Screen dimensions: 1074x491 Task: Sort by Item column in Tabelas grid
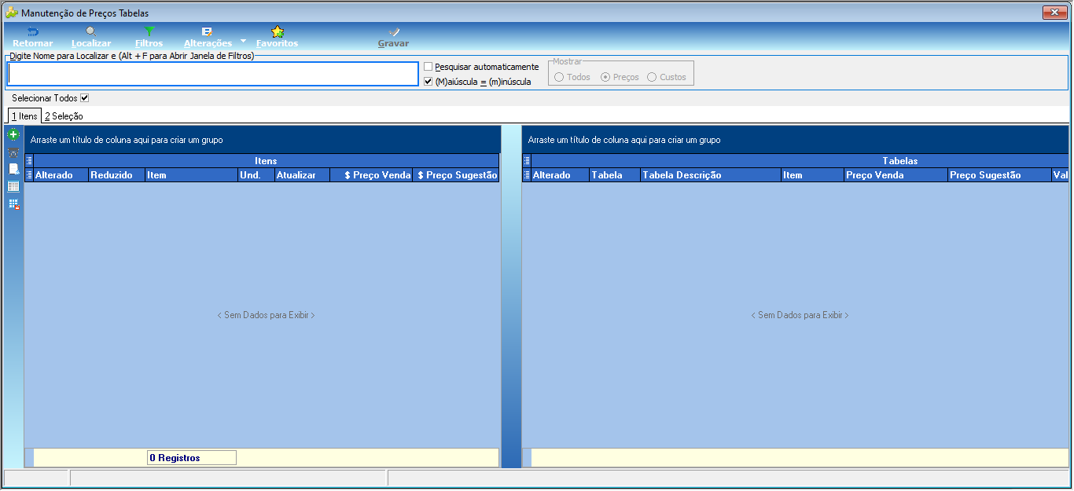point(812,175)
